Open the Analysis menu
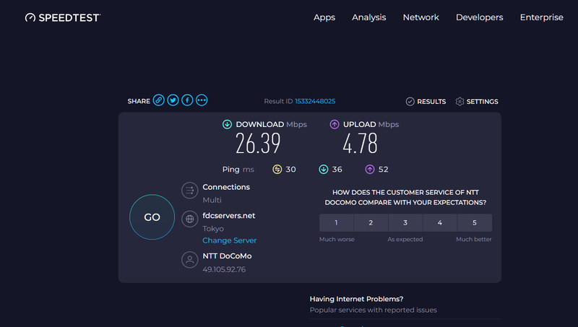This screenshot has height=327, width=578. [369, 17]
